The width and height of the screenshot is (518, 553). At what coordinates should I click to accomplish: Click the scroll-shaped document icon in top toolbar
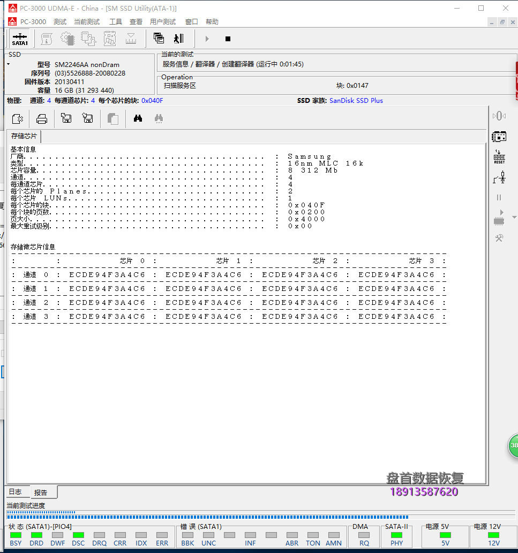[x=47, y=39]
